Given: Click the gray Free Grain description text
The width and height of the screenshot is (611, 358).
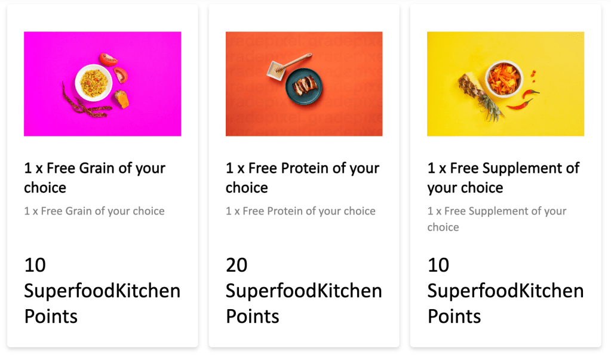Looking at the screenshot, I should [x=94, y=211].
